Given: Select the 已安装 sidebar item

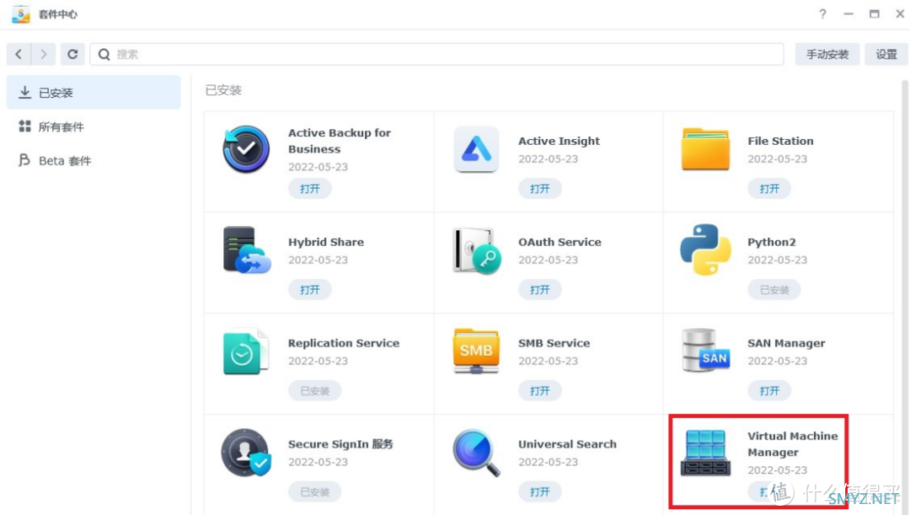Looking at the screenshot, I should pyautogui.click(x=94, y=93).
